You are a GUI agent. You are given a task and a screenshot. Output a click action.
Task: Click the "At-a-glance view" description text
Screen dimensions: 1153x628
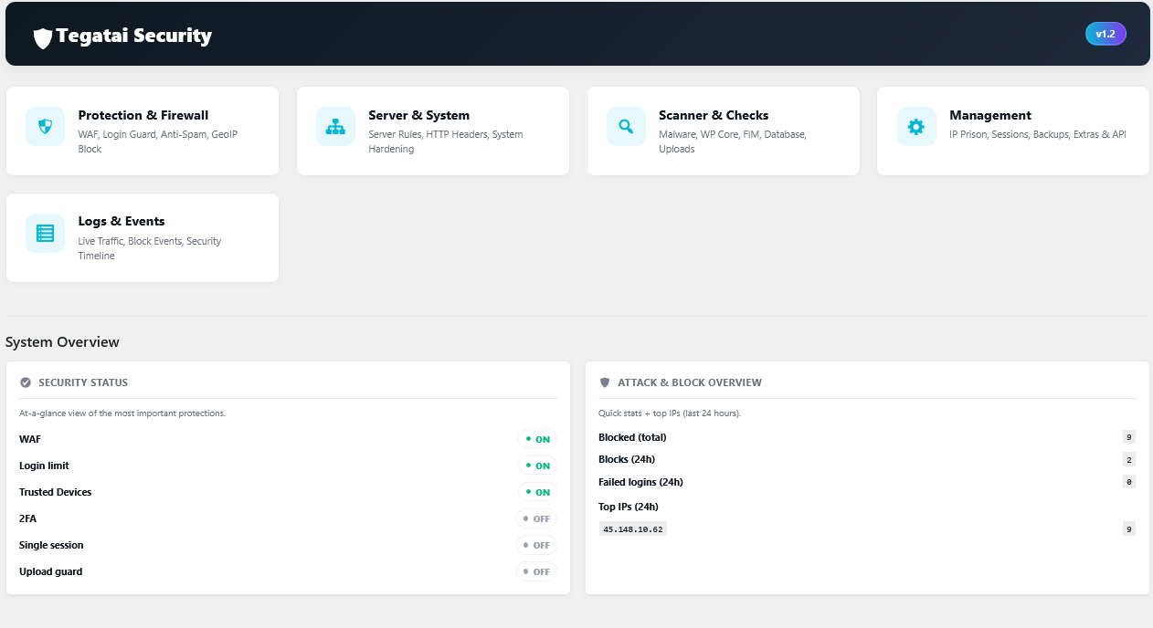point(122,413)
